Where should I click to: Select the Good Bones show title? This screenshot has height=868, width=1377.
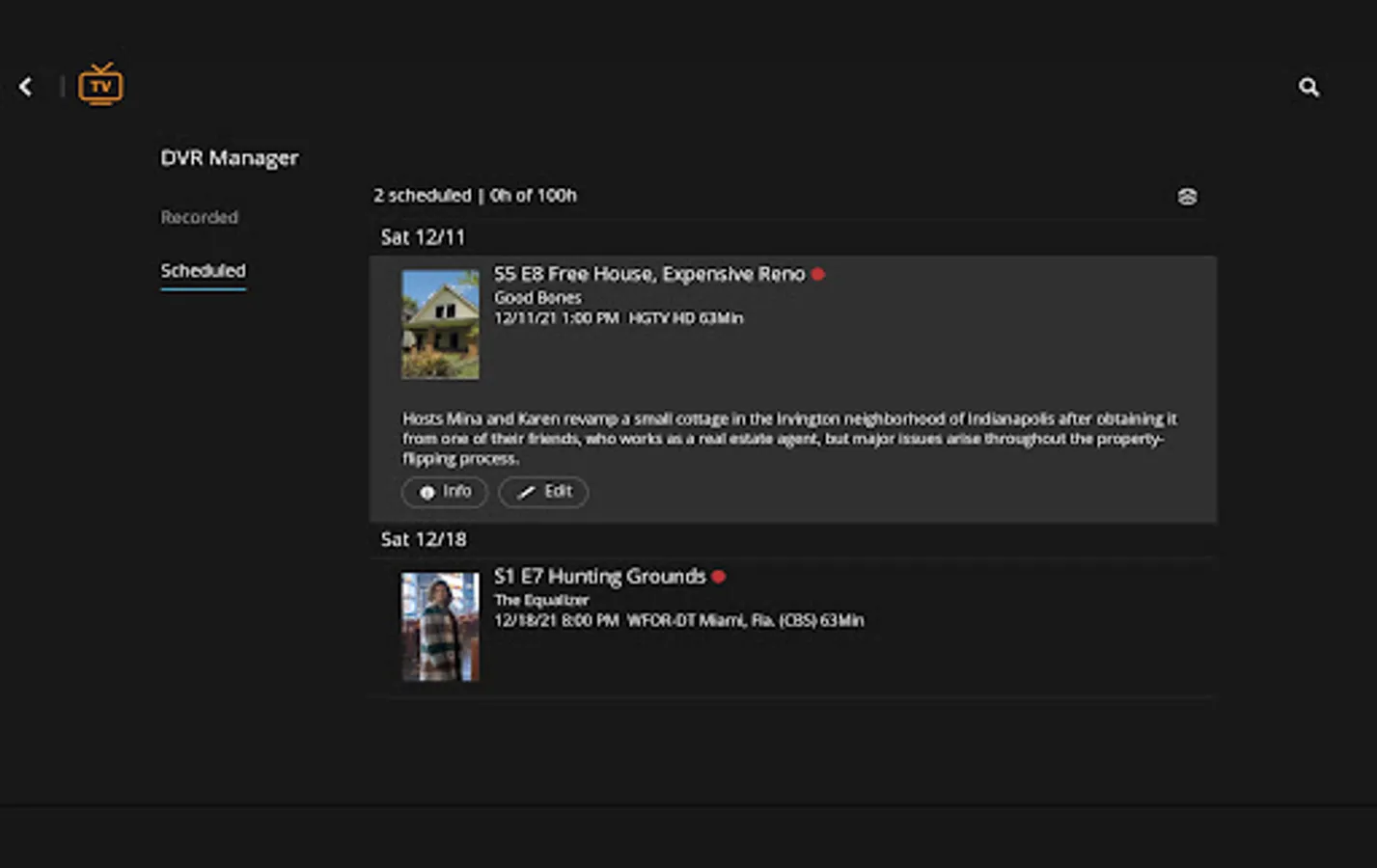[x=537, y=297]
